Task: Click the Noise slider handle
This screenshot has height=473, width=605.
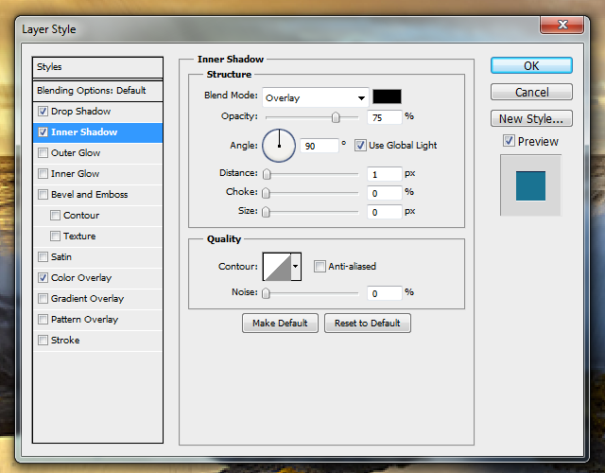Action: pyautogui.click(x=266, y=293)
